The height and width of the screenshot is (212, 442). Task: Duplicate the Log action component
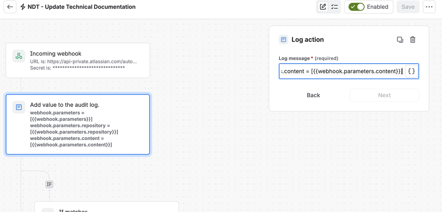point(400,40)
